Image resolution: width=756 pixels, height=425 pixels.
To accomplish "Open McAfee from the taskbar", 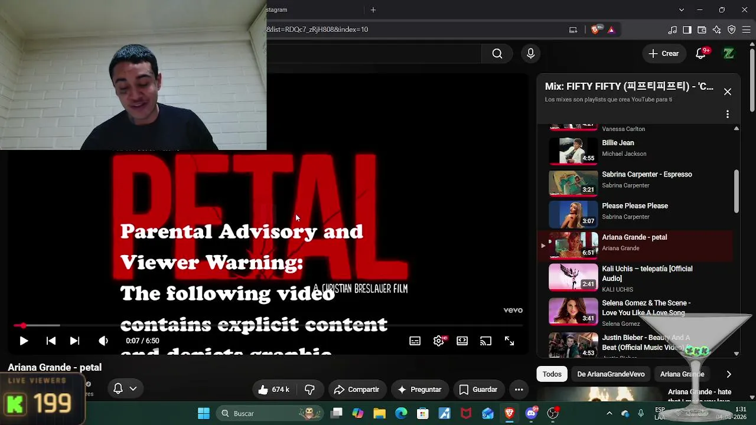I will pos(466,413).
